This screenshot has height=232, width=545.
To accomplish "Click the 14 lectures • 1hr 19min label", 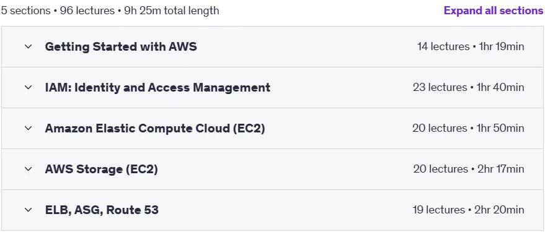I will click(471, 46).
